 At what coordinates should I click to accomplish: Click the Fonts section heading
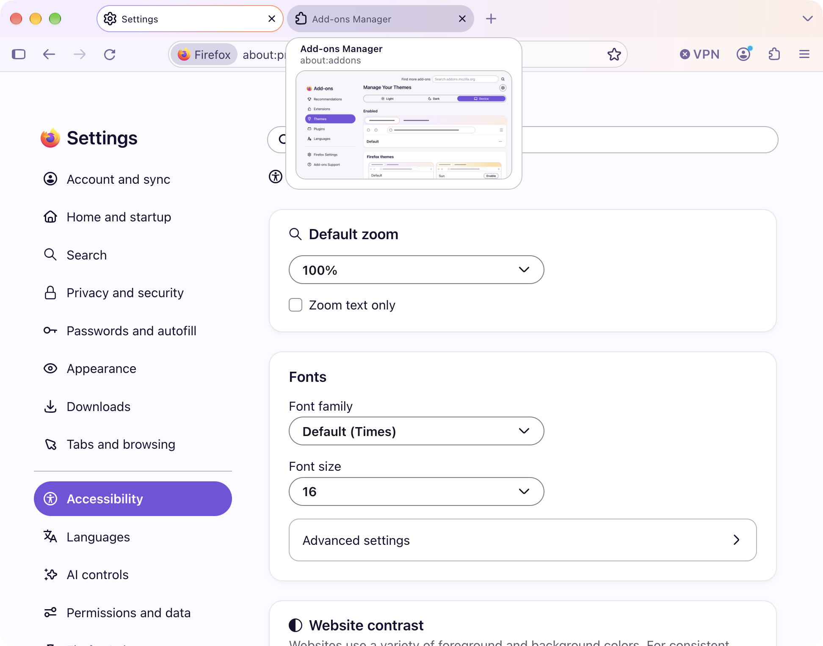click(308, 377)
